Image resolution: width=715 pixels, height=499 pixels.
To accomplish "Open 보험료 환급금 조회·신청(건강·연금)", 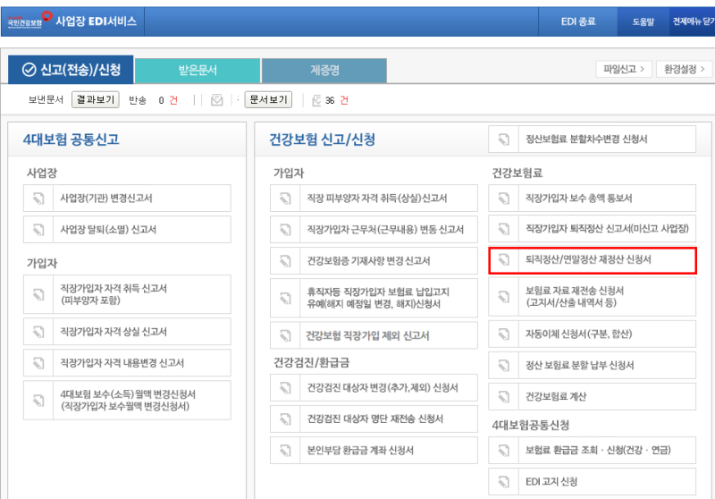I will [x=593, y=450].
